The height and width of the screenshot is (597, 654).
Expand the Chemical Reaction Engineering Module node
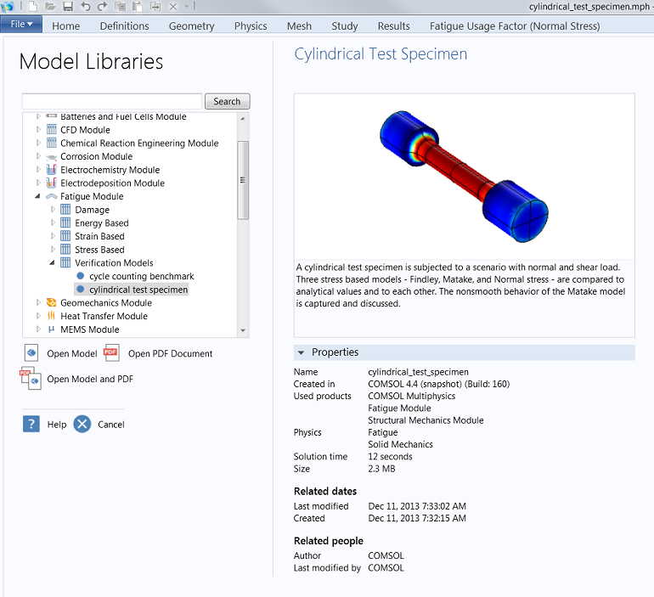(38, 143)
